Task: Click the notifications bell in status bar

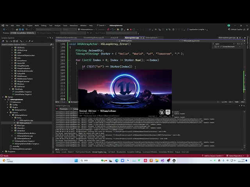Action: 248,156
